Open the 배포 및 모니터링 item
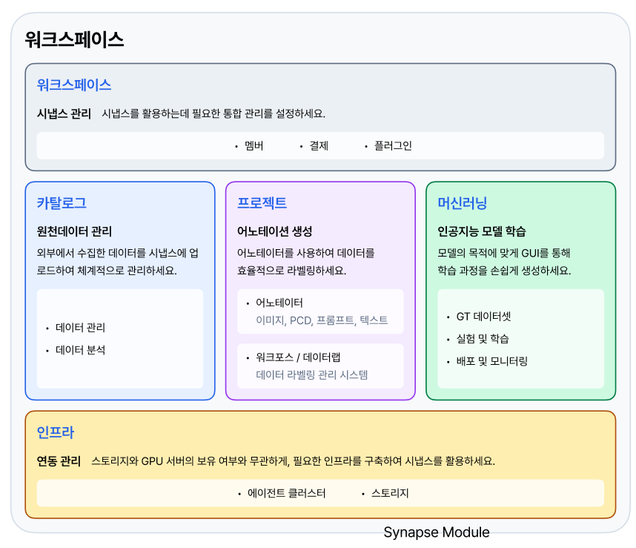636x548 pixels. point(492,361)
